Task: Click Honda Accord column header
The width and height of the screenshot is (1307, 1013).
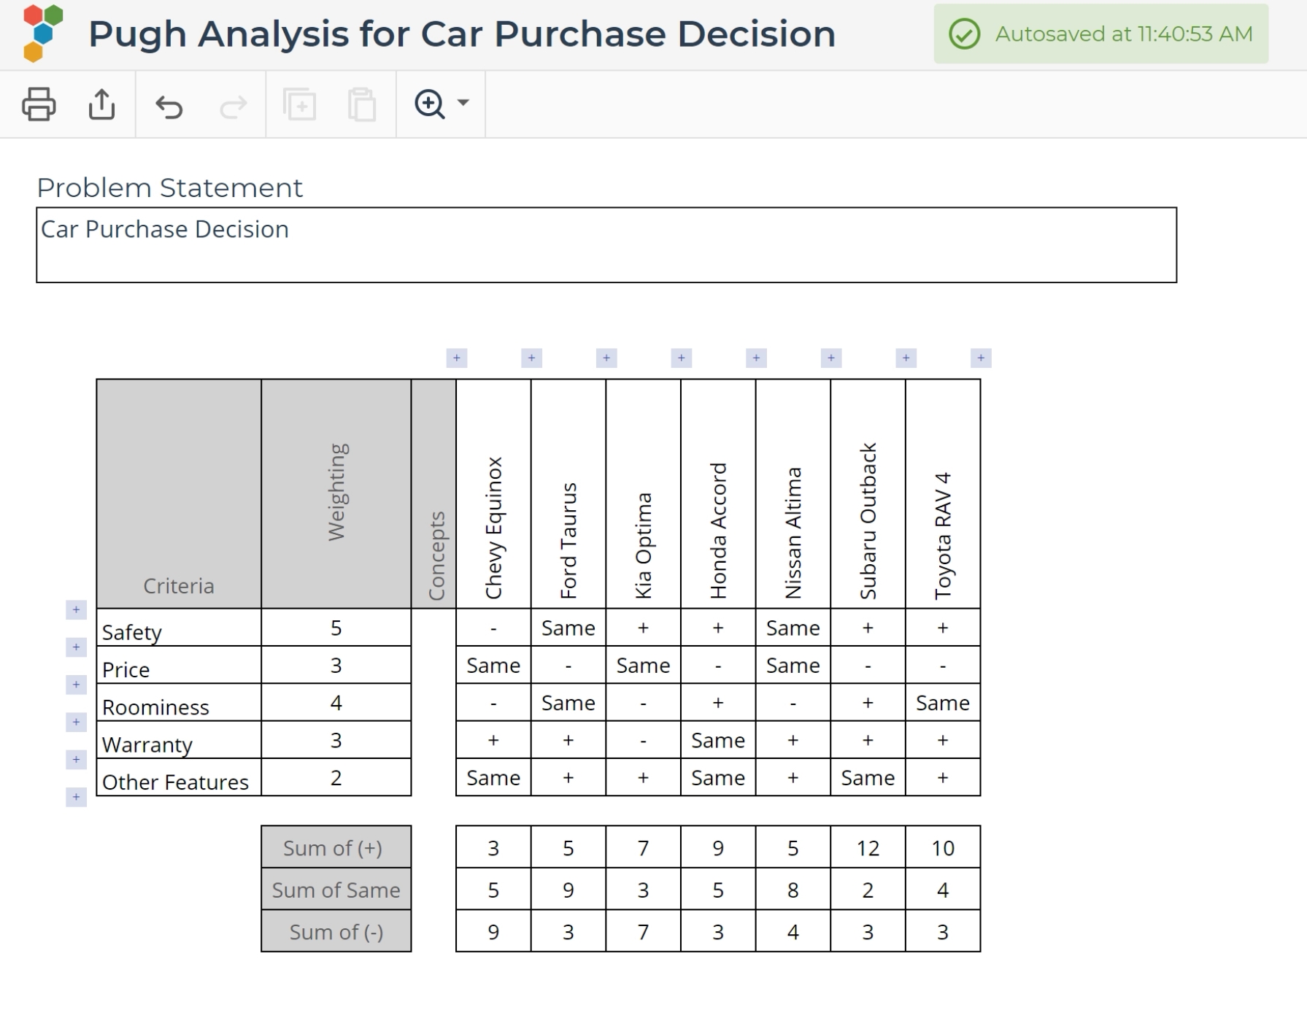Action: pyautogui.click(x=718, y=494)
